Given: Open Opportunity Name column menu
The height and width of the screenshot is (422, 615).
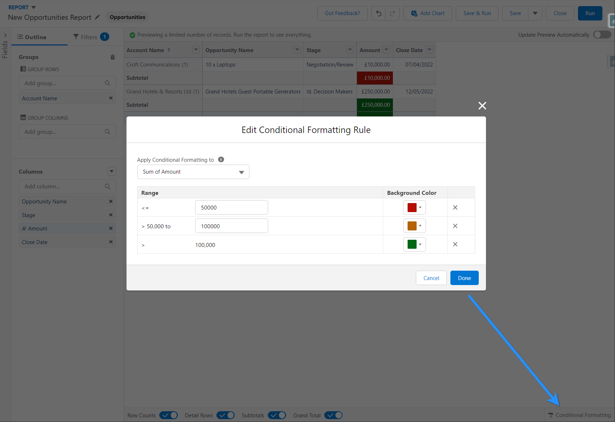Looking at the screenshot, I should point(297,50).
